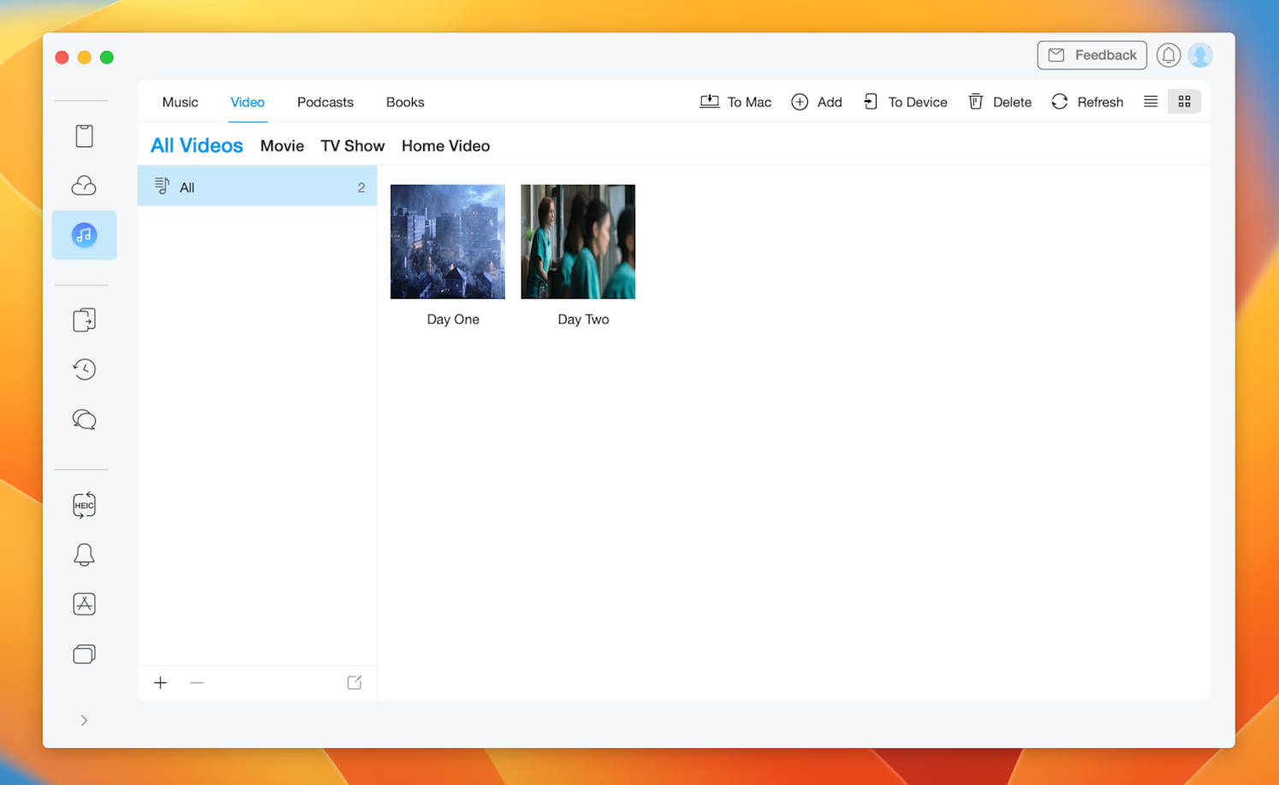
Task: Select the phone transfer sidebar icon
Action: pyautogui.click(x=84, y=320)
